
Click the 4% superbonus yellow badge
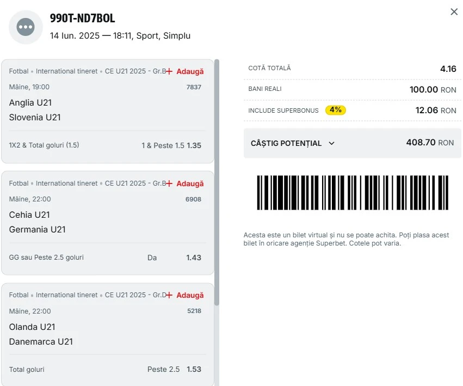tap(336, 110)
